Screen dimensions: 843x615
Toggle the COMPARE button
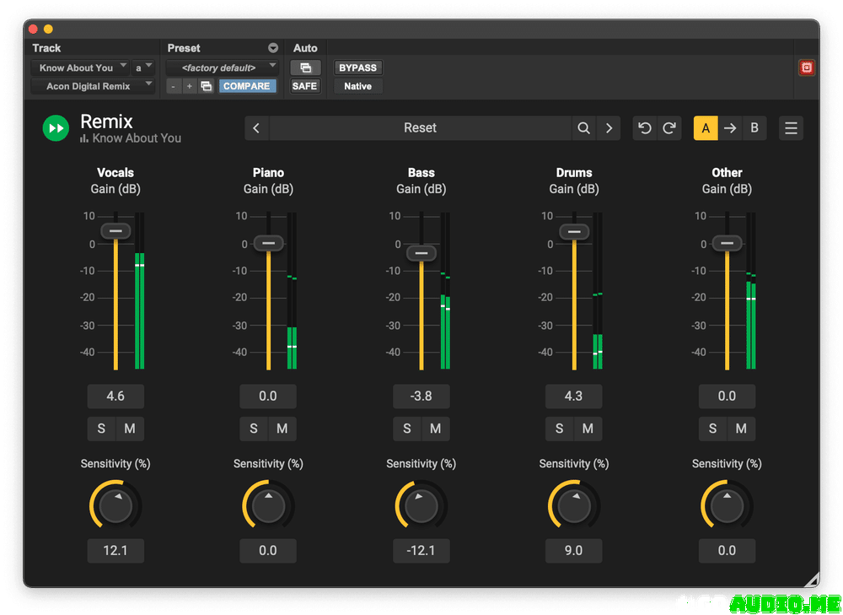coord(247,86)
